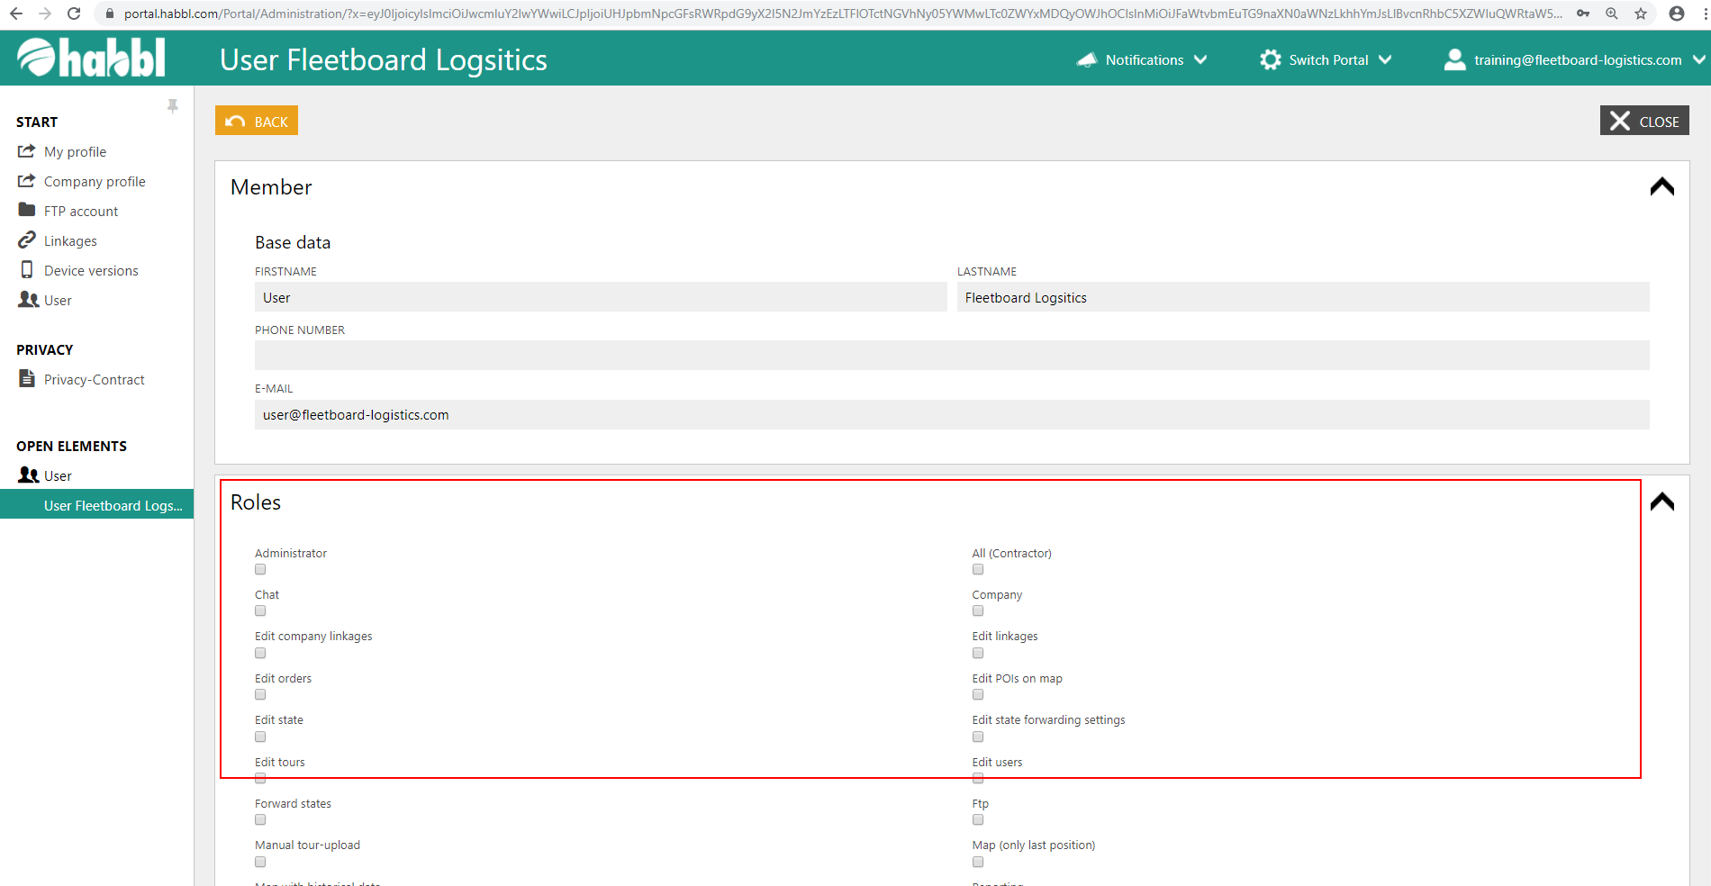Click the habbl logo
Screen dimensions: 1711x886
[91, 59]
